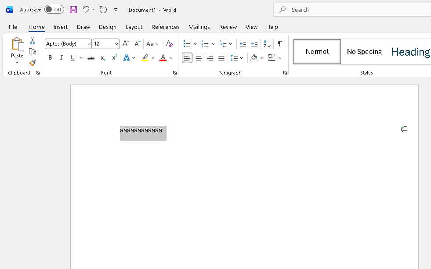Clear all formatting from selection
This screenshot has height=269, width=431.
(169, 44)
